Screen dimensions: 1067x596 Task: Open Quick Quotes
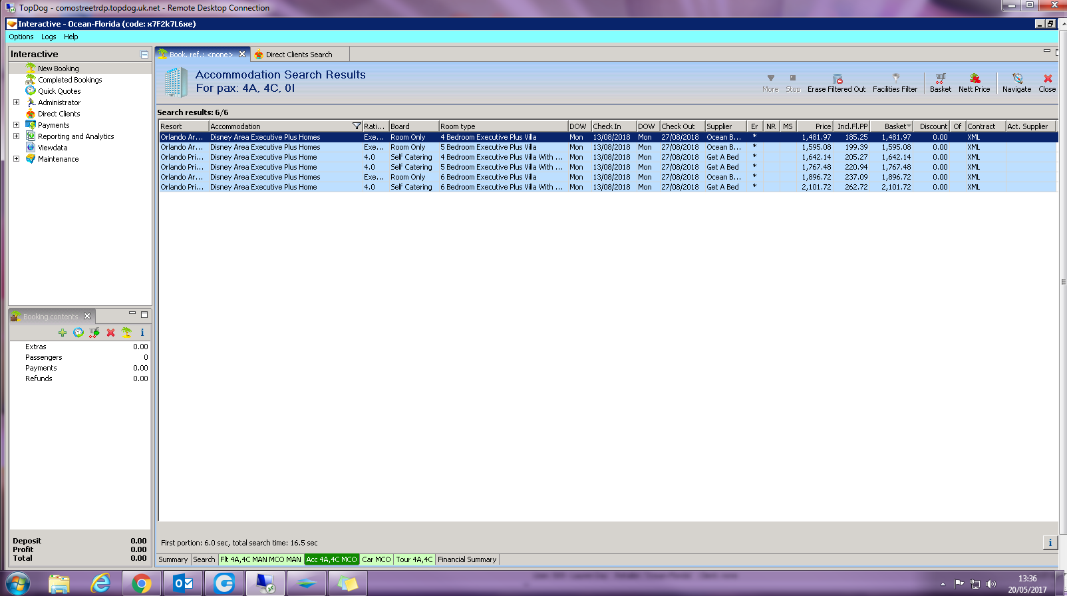point(59,91)
